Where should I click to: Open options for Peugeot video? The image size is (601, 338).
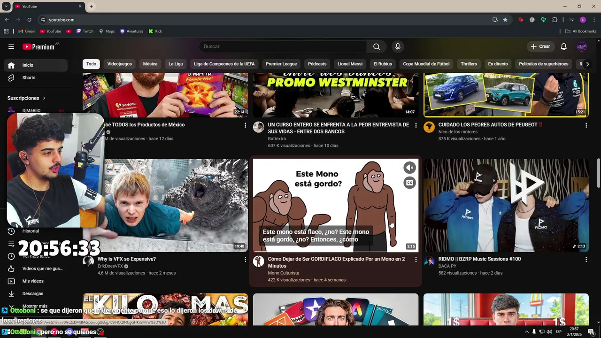coord(586,125)
